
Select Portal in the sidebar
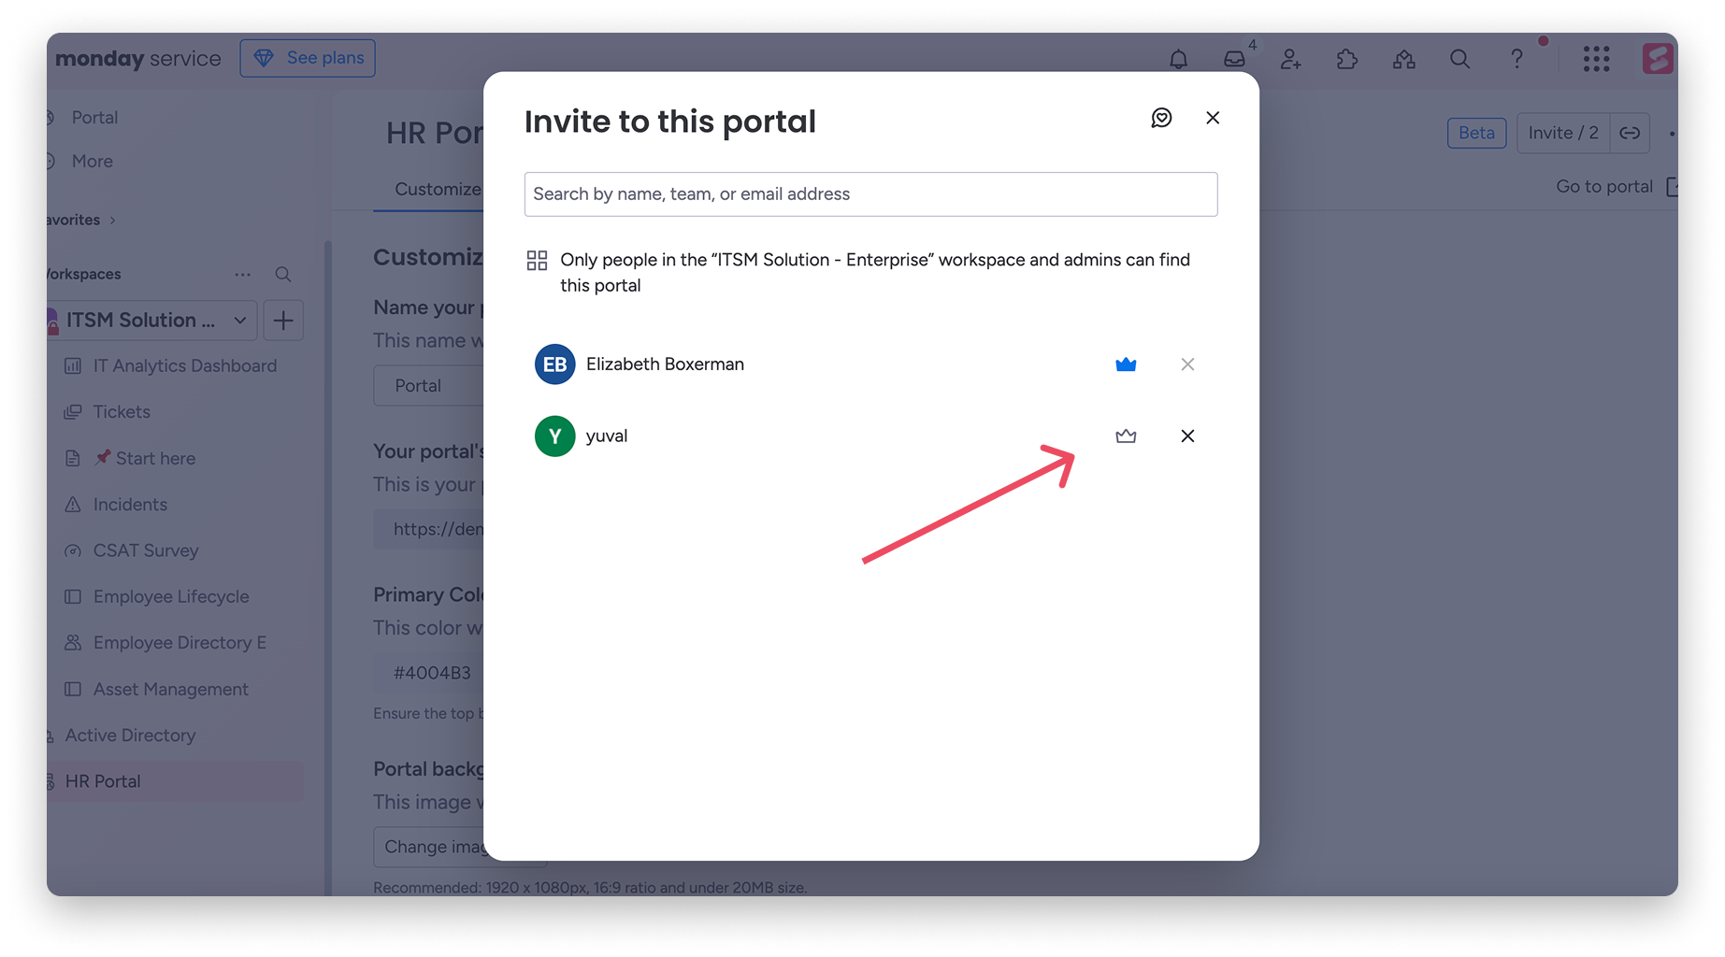pos(94,118)
